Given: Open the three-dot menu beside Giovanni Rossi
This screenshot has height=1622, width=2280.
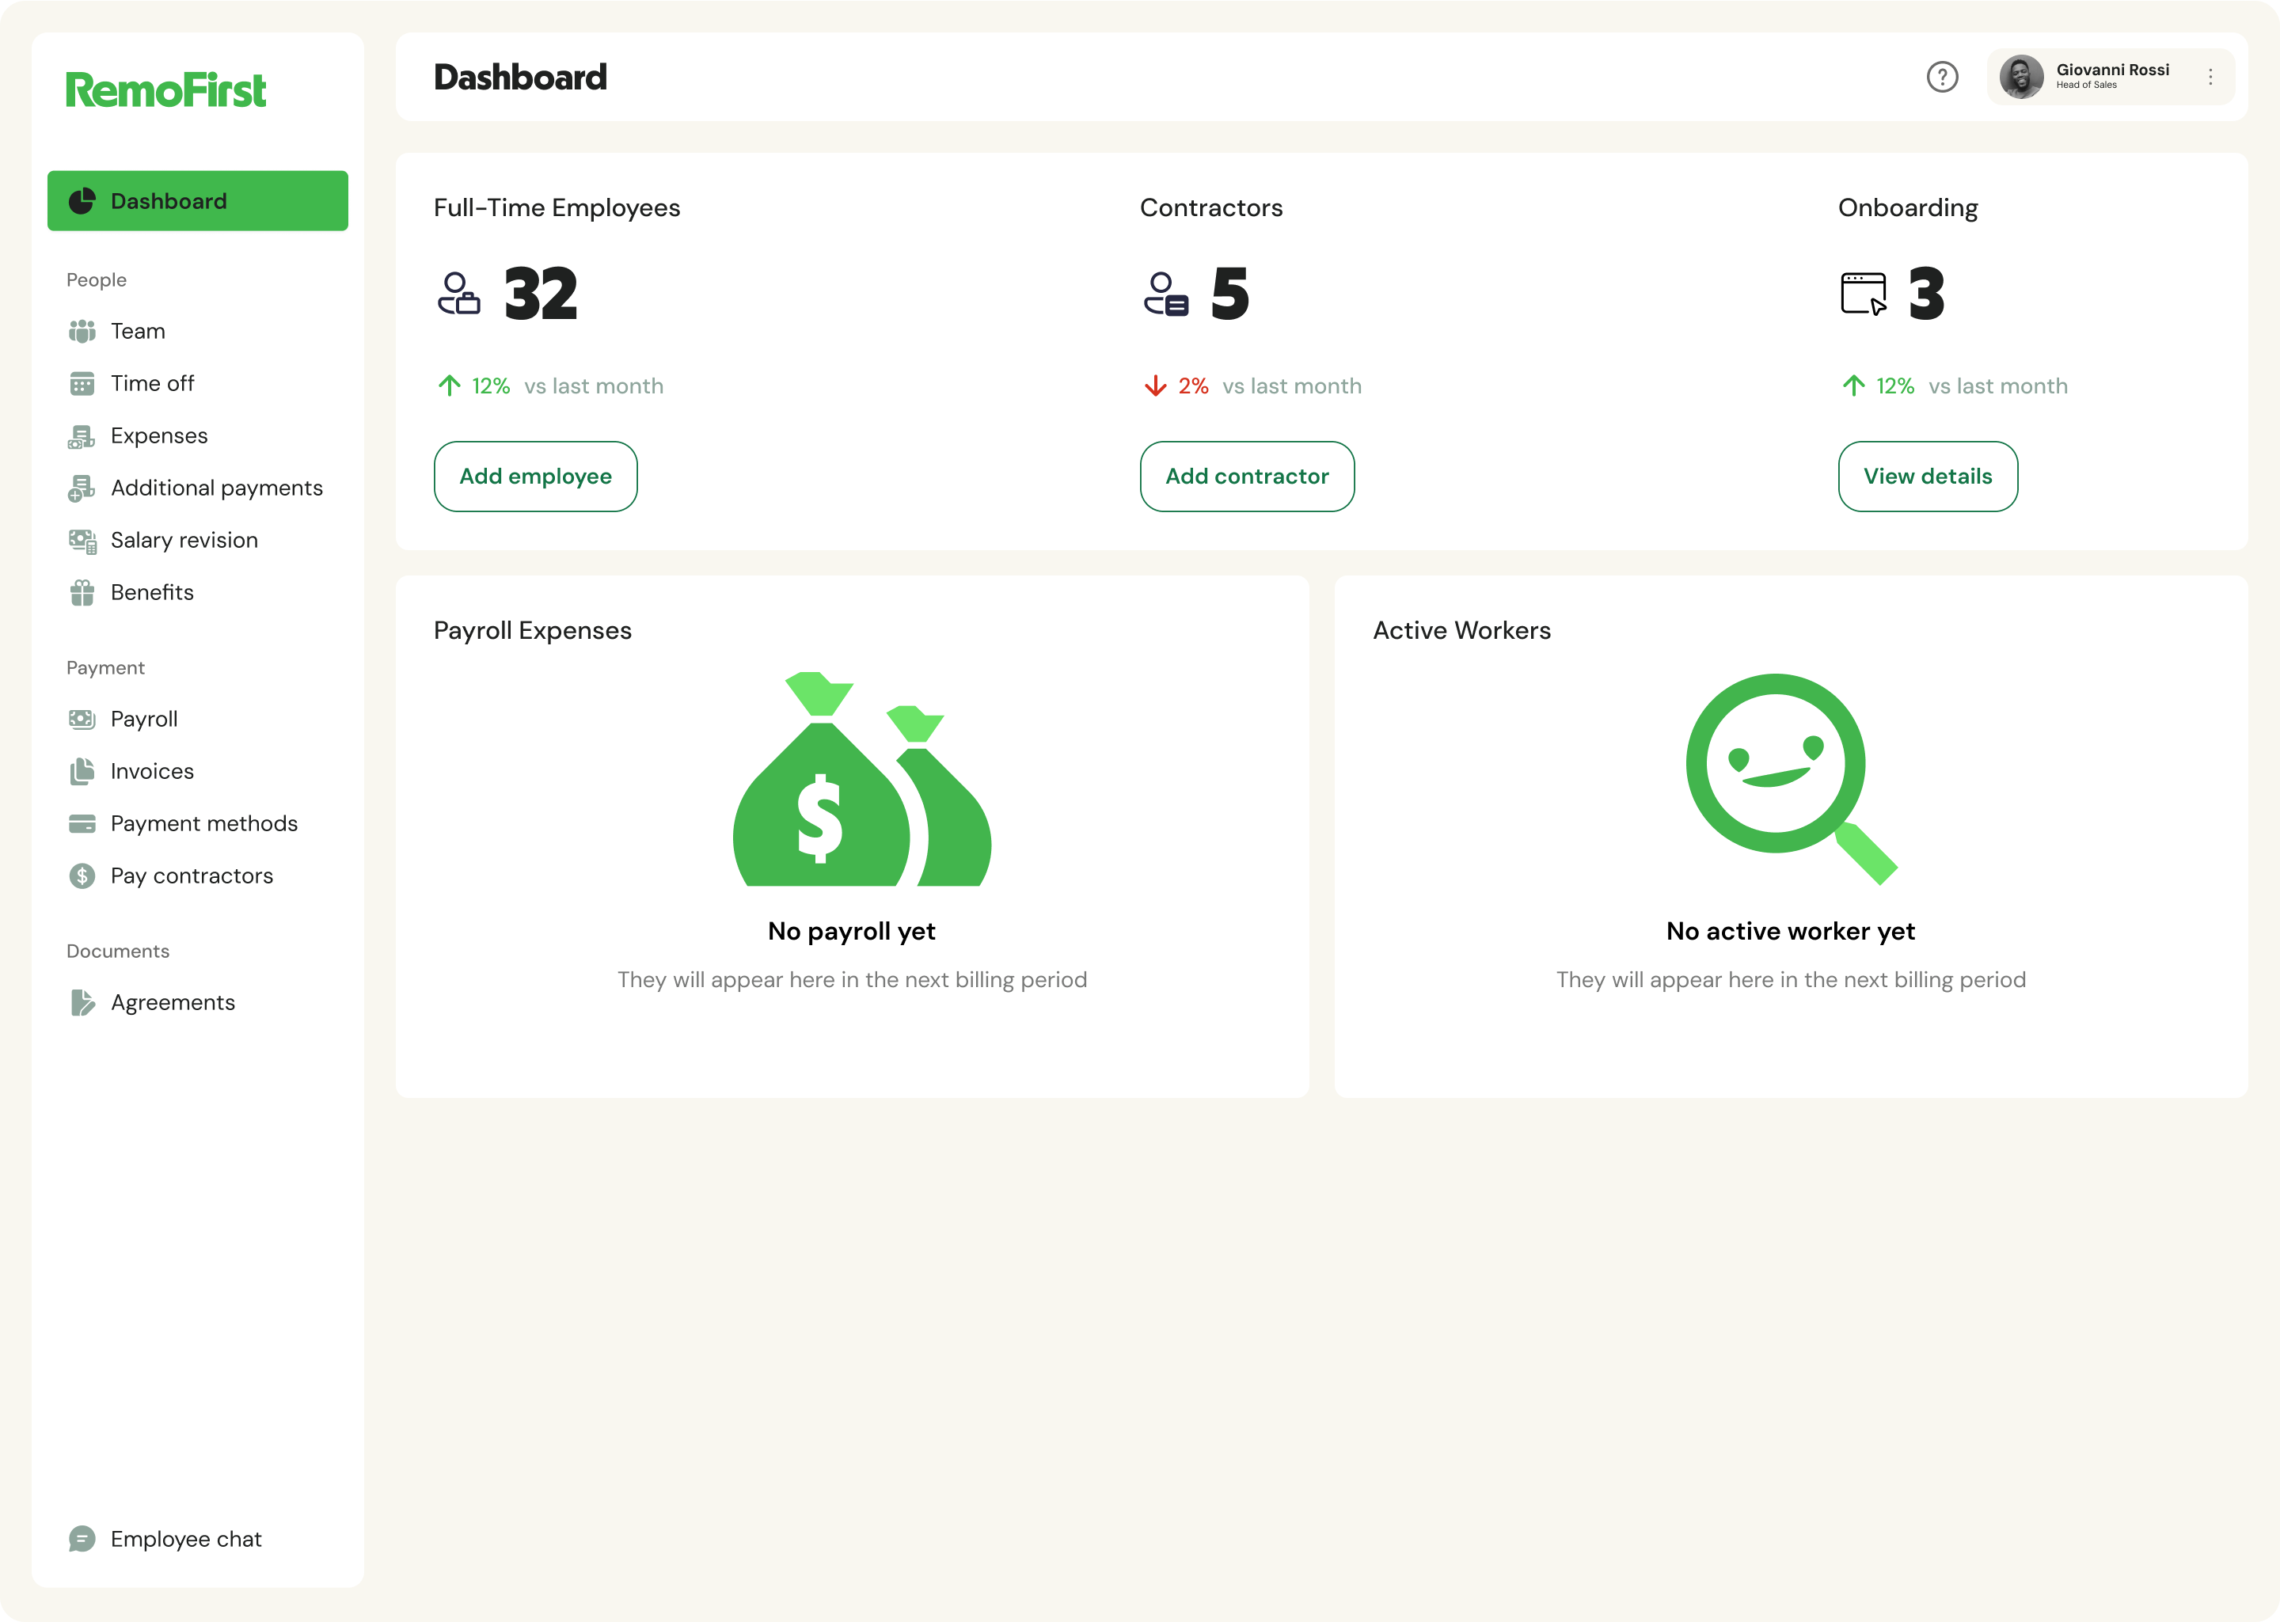Looking at the screenshot, I should [x=2210, y=77].
